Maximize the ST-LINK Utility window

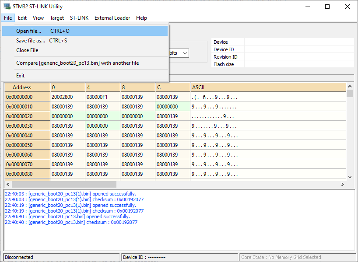327,7
